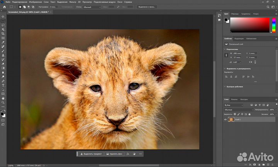The height and width of the screenshot is (167, 278).
Task: Select the Zoom tool in toolbox
Action: pos(3,102)
